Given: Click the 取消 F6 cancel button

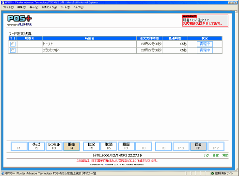Looking at the screenshot, I should [x=109, y=146].
